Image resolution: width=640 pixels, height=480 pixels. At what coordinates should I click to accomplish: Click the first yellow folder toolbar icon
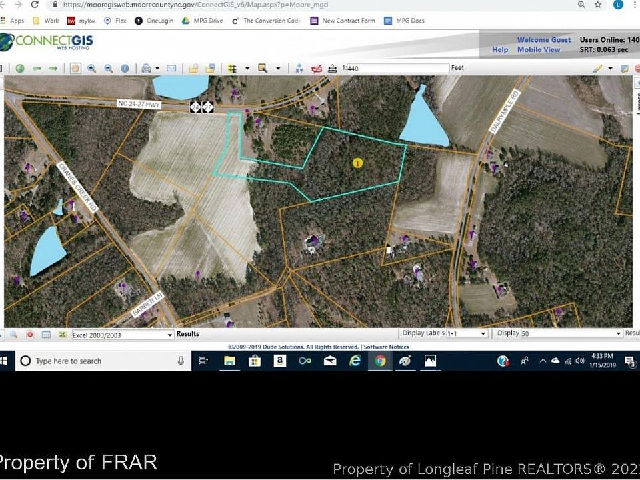(193, 69)
